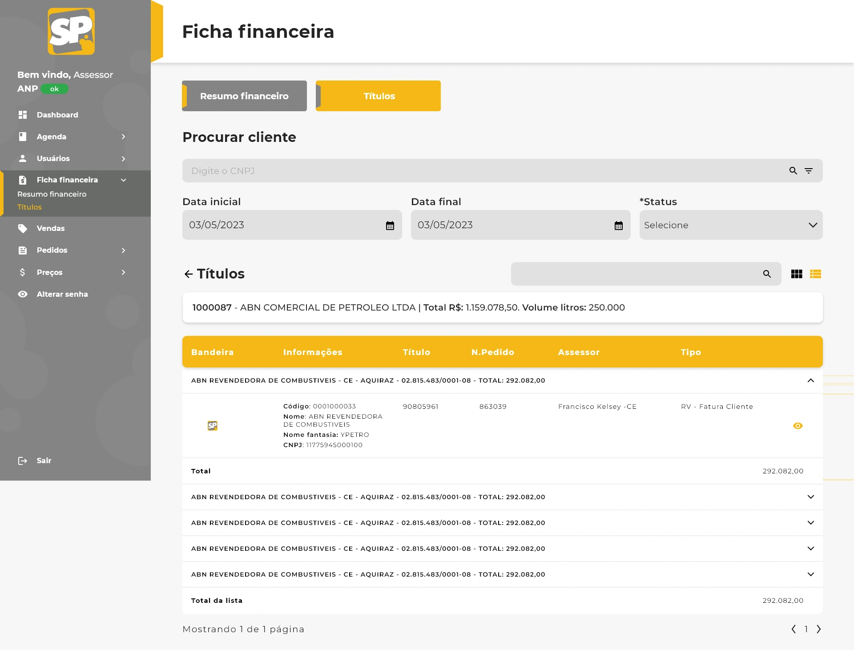The height and width of the screenshot is (650, 854).
Task: Switch to list view layout
Action: tap(815, 274)
